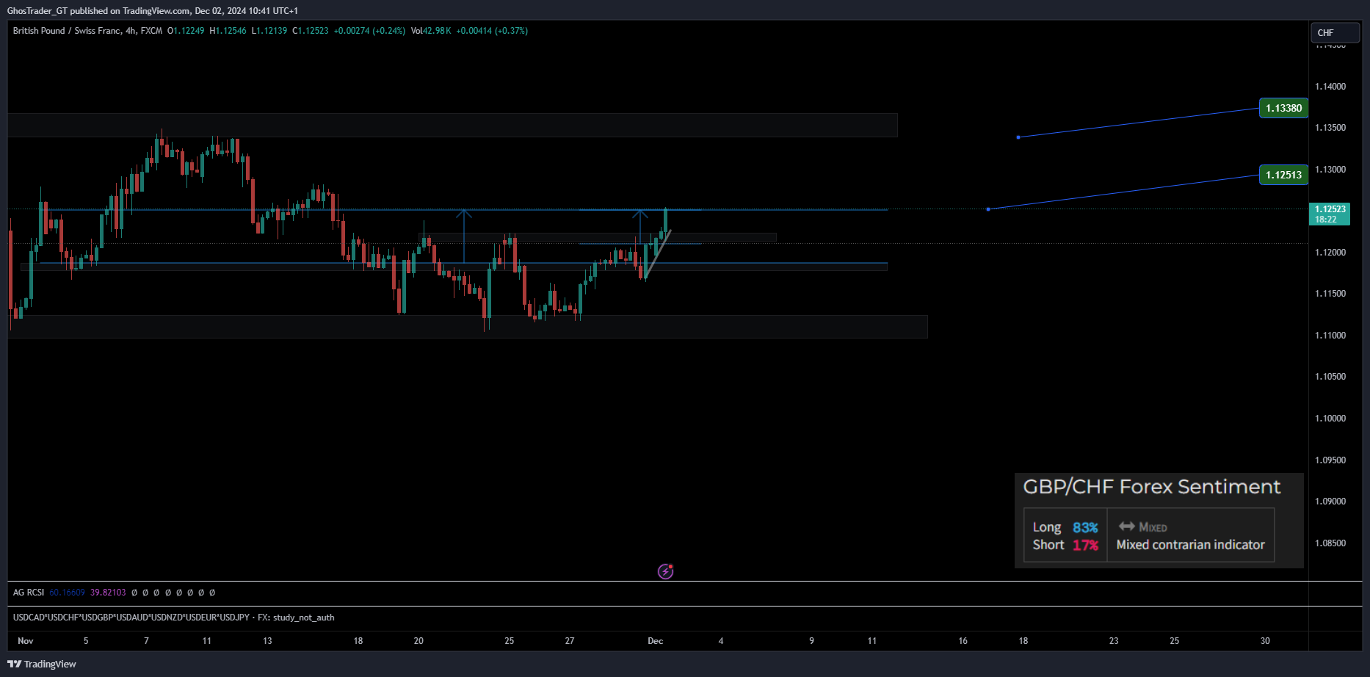Click the starting dot of the 1.13380 trend line
The height and width of the screenshot is (677, 1370).
point(1018,137)
